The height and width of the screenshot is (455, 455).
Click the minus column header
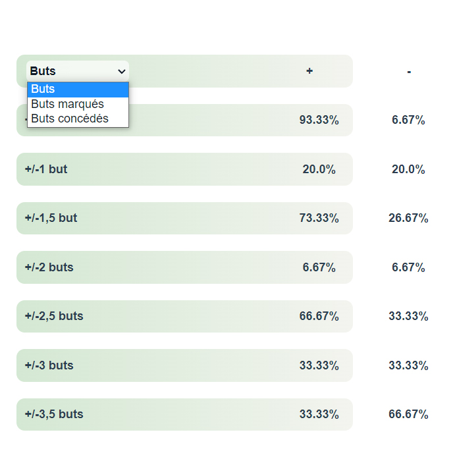coord(409,72)
